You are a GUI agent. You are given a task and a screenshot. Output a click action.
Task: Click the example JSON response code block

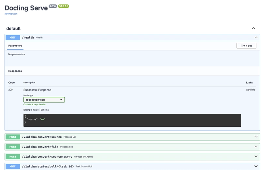click(x=132, y=120)
